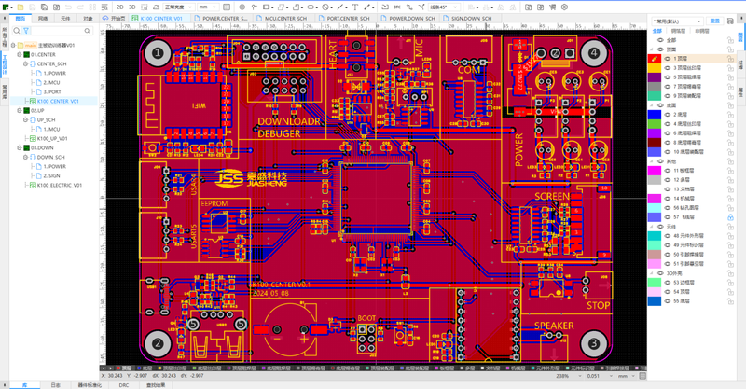Viewport: 746px width, 389px height.
Task: Select the rectangle copper region tool
Action: pos(267,7)
